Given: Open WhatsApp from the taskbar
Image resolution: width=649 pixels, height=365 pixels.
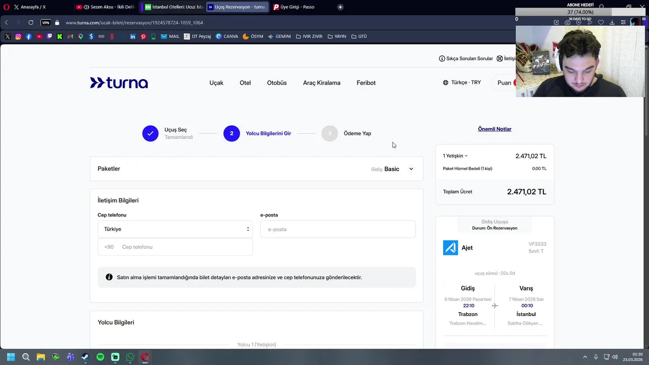Looking at the screenshot, I should pyautogui.click(x=130, y=357).
